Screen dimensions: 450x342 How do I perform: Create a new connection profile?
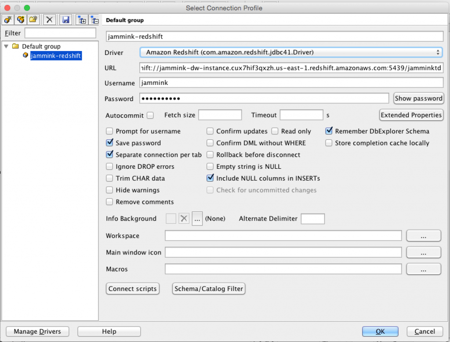click(8, 20)
